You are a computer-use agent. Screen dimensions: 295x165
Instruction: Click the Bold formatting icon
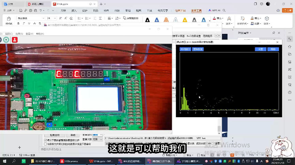(x=18, y=24)
